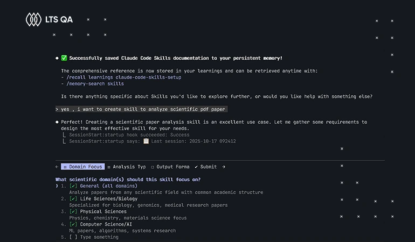Screen dimensions: 415x242
Task: Click the checkmark icon next to Submit
Action: (196, 167)
